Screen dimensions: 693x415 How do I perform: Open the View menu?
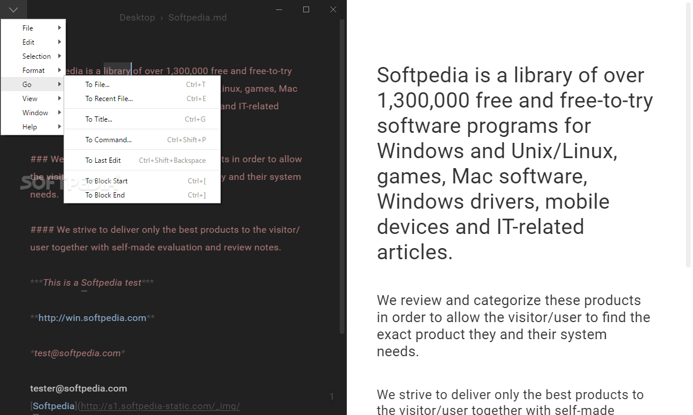pos(33,98)
